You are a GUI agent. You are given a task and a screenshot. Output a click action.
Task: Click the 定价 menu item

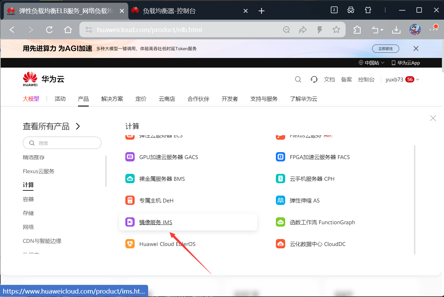point(141,99)
